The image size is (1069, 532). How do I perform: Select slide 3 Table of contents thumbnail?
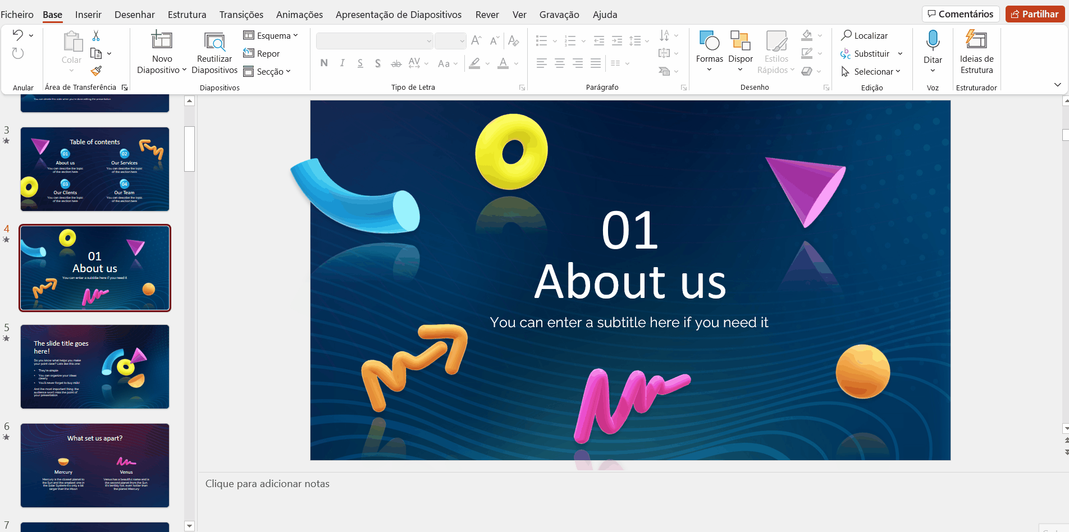(95, 169)
